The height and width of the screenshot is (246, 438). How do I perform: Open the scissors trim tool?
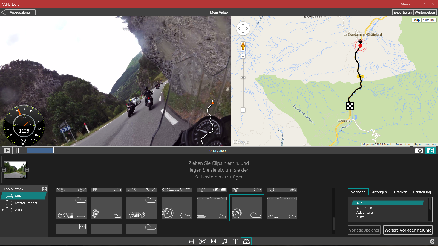pos(202,241)
